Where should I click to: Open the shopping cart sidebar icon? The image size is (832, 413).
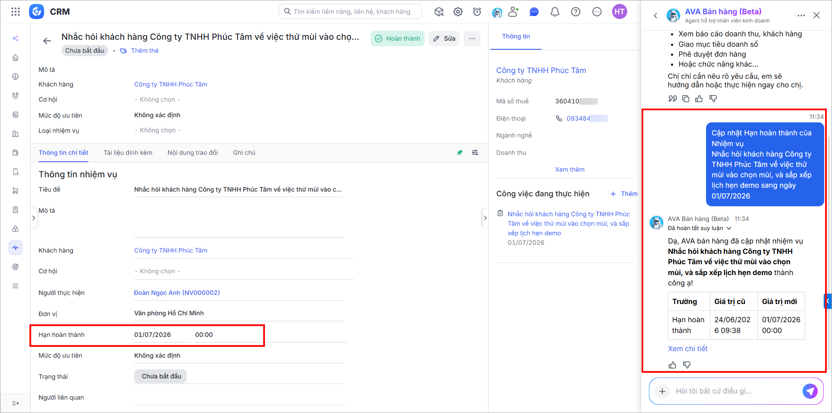(x=16, y=191)
